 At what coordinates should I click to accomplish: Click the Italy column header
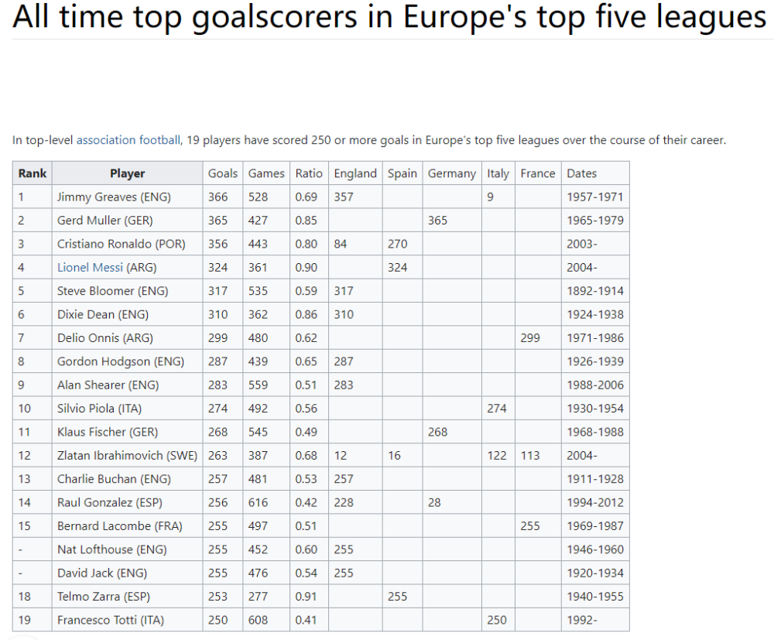coord(498,173)
